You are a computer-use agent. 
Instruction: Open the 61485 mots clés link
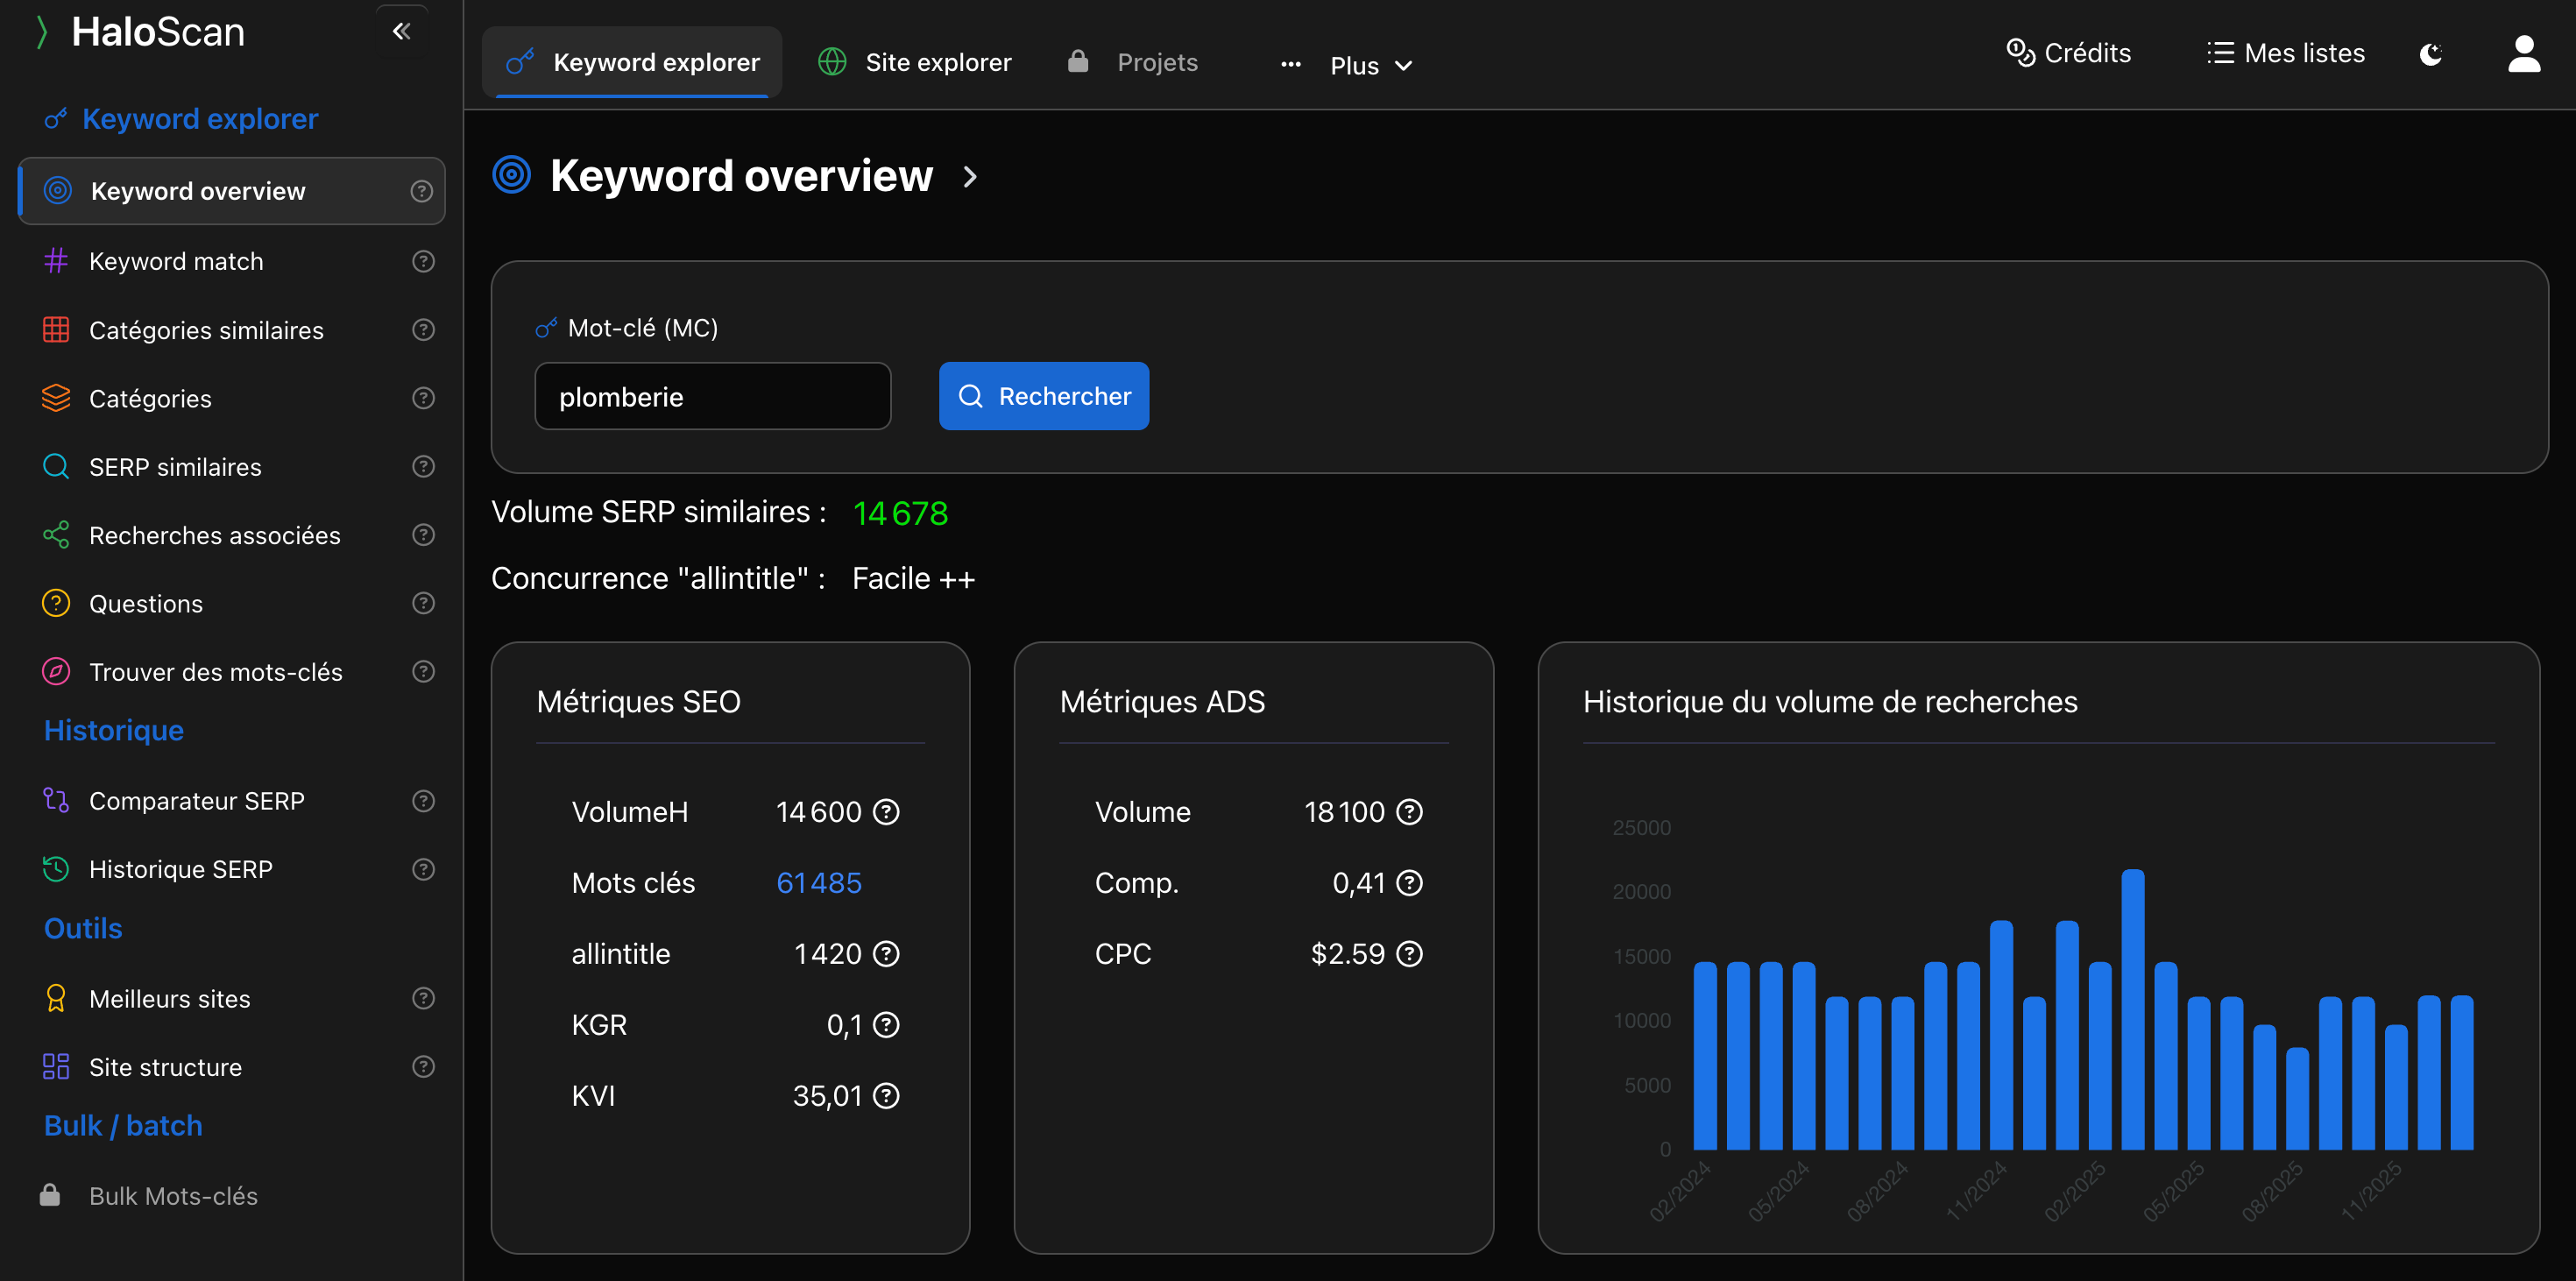tap(818, 883)
